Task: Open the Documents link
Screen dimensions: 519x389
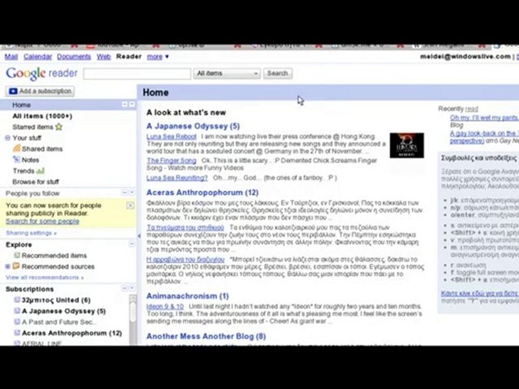Action: click(74, 57)
